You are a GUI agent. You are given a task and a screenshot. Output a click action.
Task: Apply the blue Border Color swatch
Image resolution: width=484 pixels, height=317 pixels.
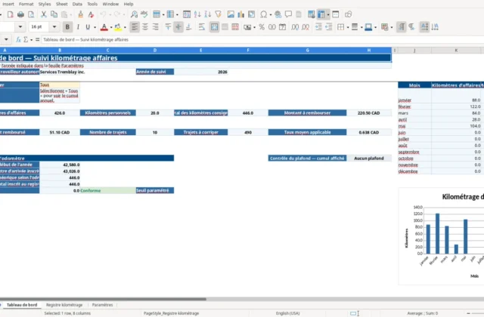[x=368, y=27]
